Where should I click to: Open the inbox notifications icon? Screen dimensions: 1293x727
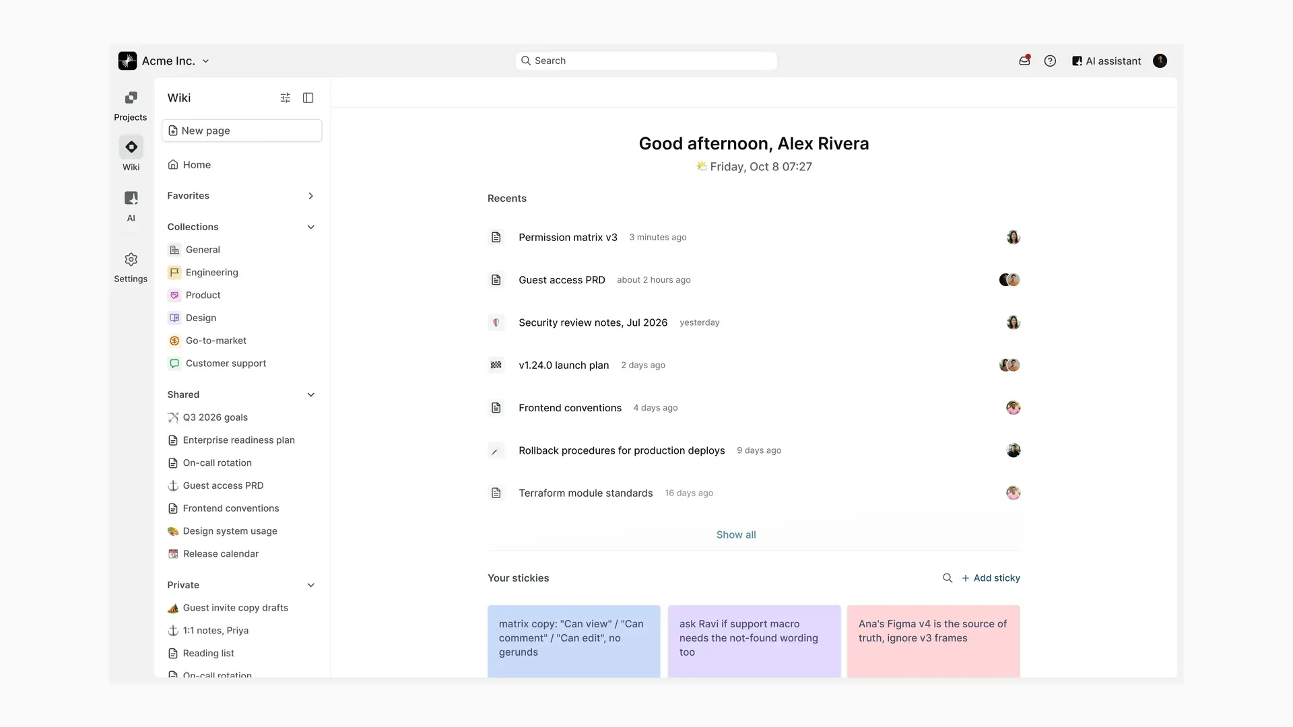pos(1024,61)
